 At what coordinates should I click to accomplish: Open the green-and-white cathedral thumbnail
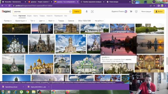click(x=87, y=64)
